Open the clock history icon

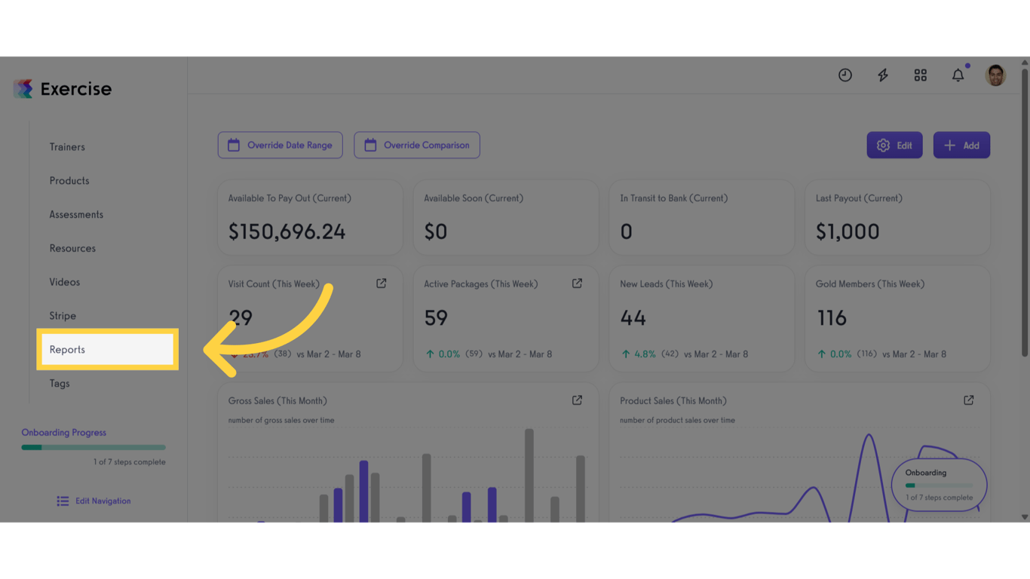(x=845, y=75)
